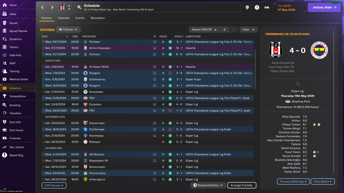
Task: Open the world football globe icon
Action: pos(247,8)
